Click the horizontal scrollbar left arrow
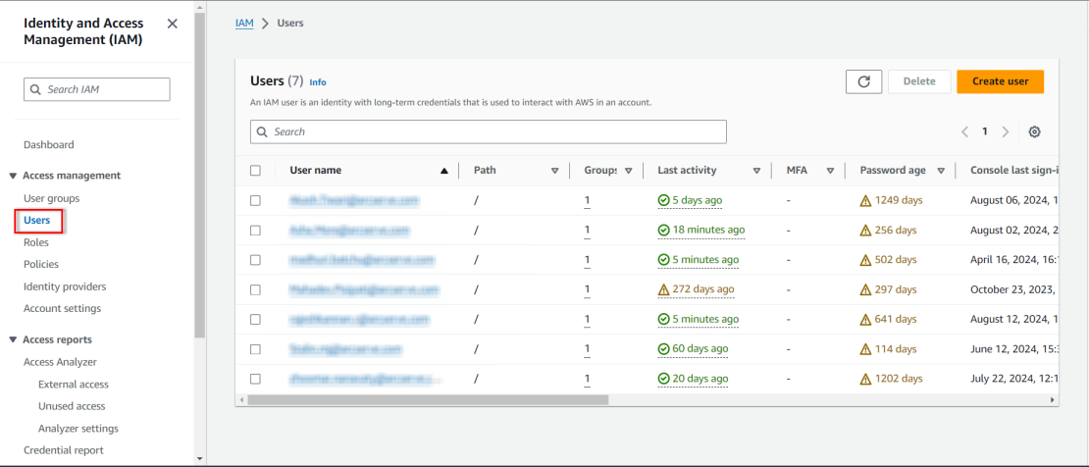Screen dimensions: 1089x467 (241, 399)
